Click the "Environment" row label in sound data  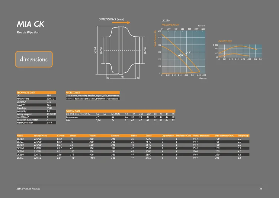(72, 117)
